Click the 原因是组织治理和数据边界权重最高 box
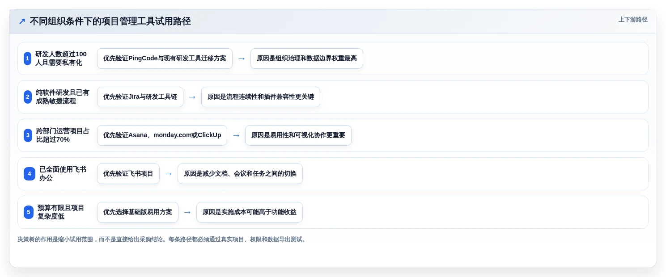Image resolution: width=666 pixels, height=277 pixels. coord(307,59)
